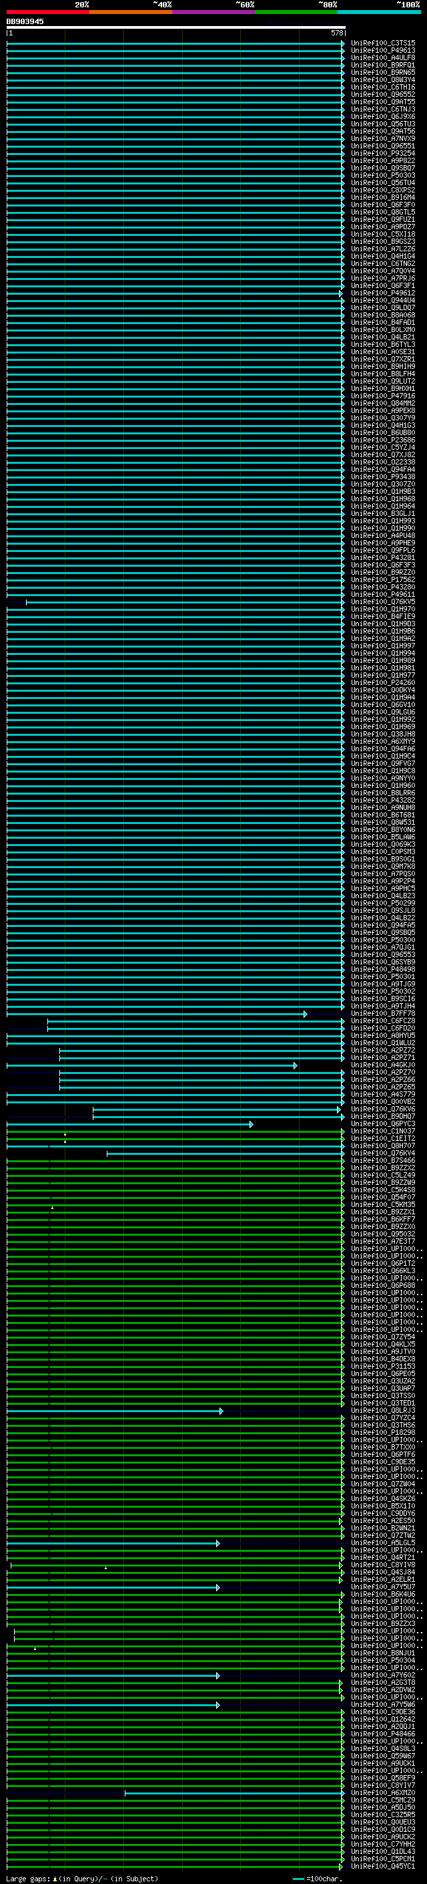Viewport: 427px width, 1884px height.
Task: Select hit label UniRef100_C8XPS2
Action: (x=383, y=190)
